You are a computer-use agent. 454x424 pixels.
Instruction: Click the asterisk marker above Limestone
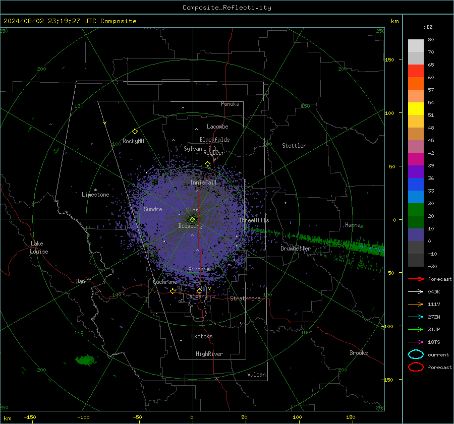(95, 190)
